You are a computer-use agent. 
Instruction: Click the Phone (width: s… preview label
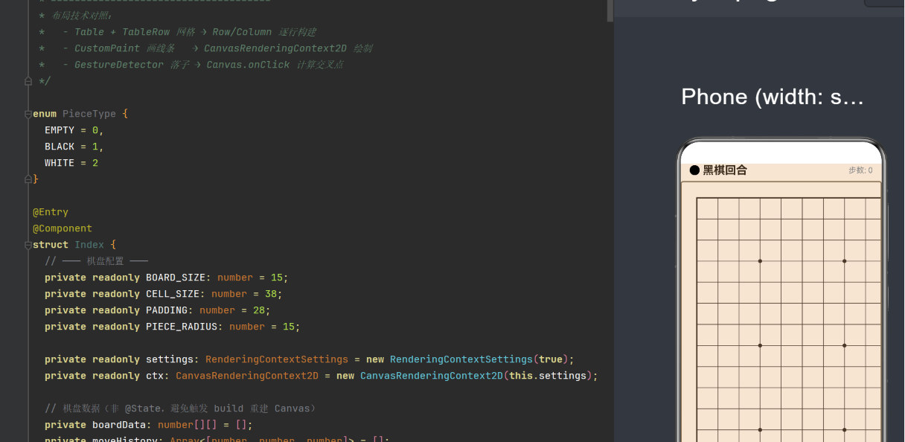pos(773,97)
